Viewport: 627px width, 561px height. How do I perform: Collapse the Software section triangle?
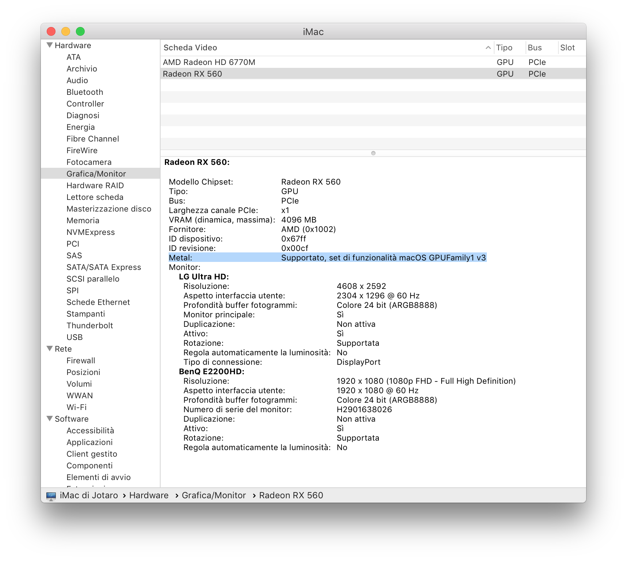pos(50,419)
